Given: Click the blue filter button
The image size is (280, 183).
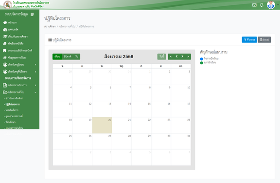Looking at the screenshot, I should [249, 40].
